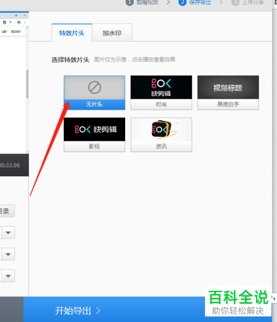This screenshot has width=277, height=322.
Task: Click the 选择特效片头 heading
Action: [70, 60]
